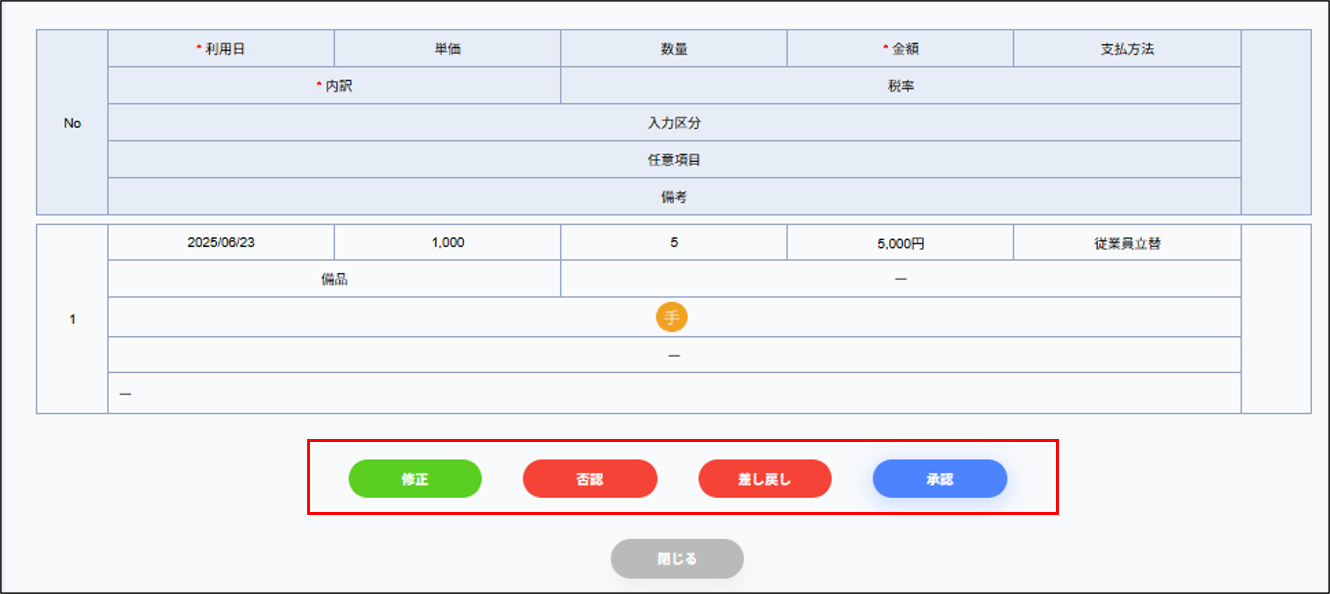Click the 入力区分 header cell
The height and width of the screenshot is (594, 1330).
click(674, 123)
